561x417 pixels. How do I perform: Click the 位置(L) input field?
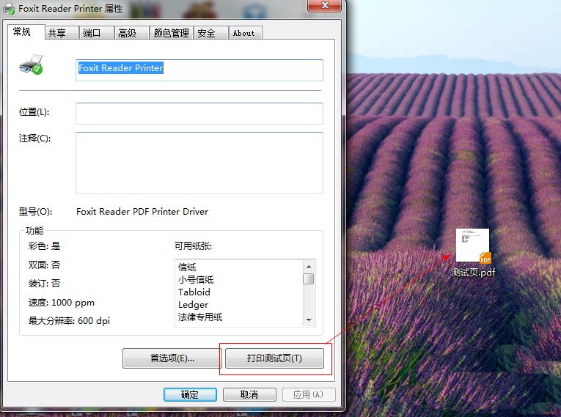click(x=199, y=114)
